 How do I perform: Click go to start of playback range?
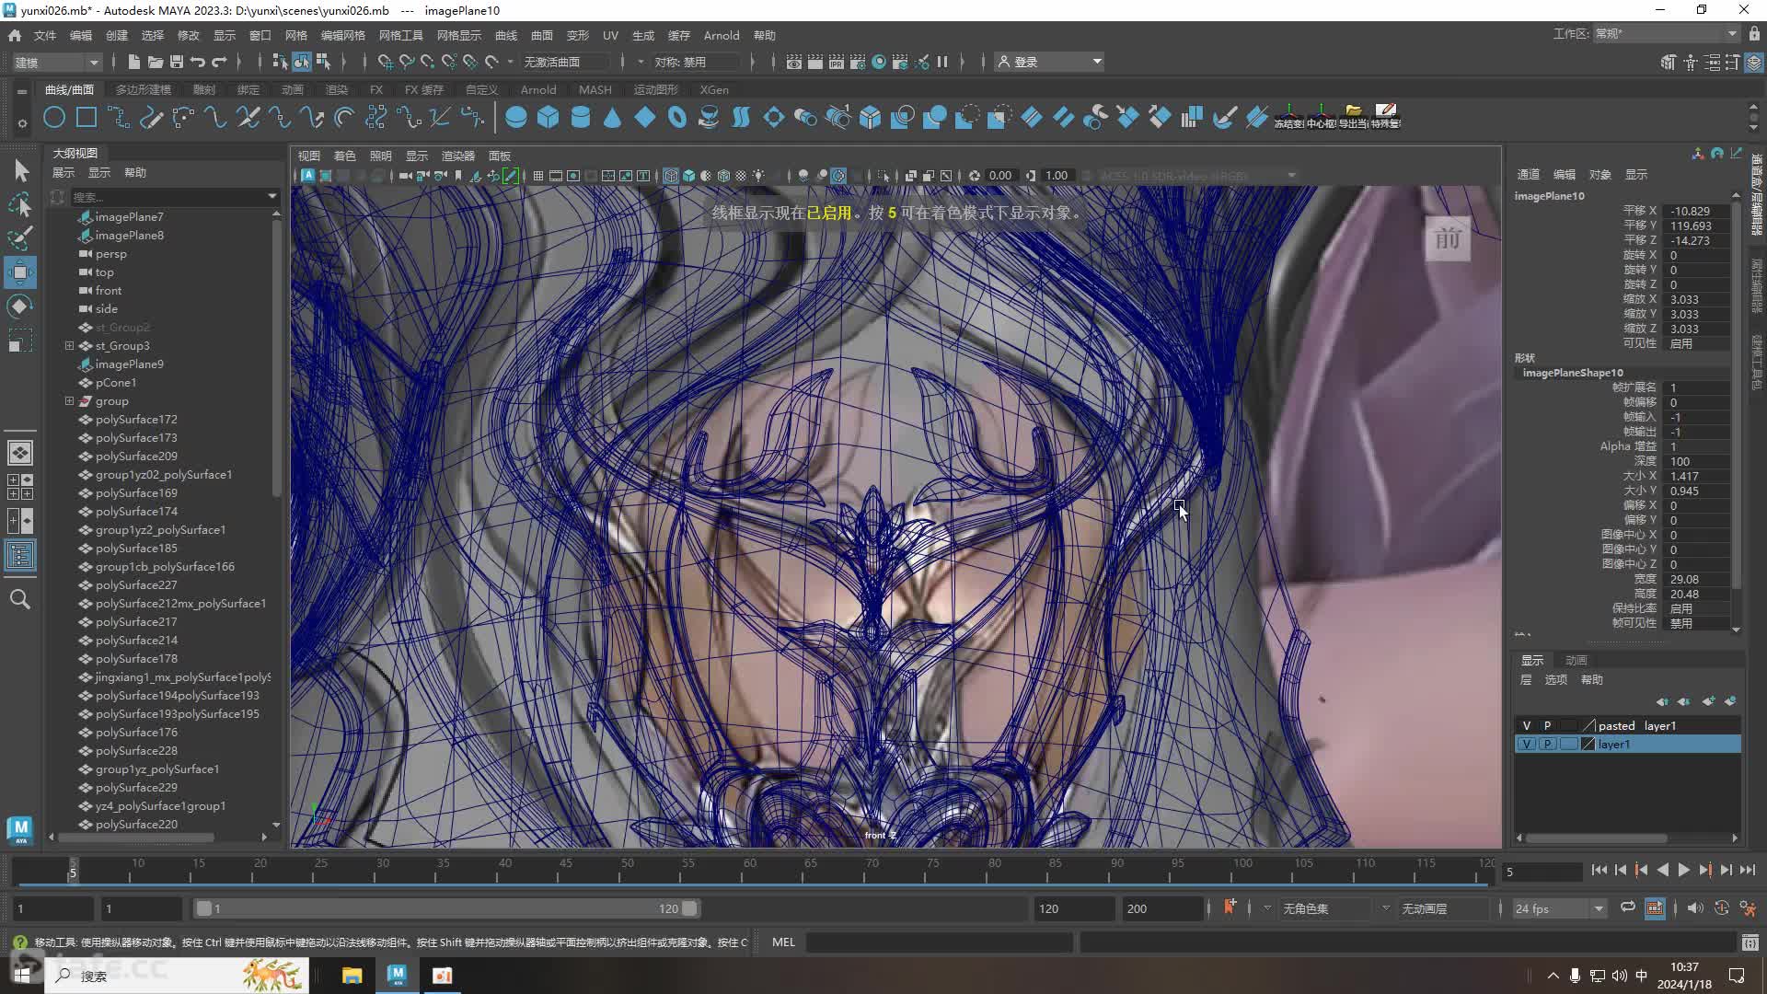1599,870
